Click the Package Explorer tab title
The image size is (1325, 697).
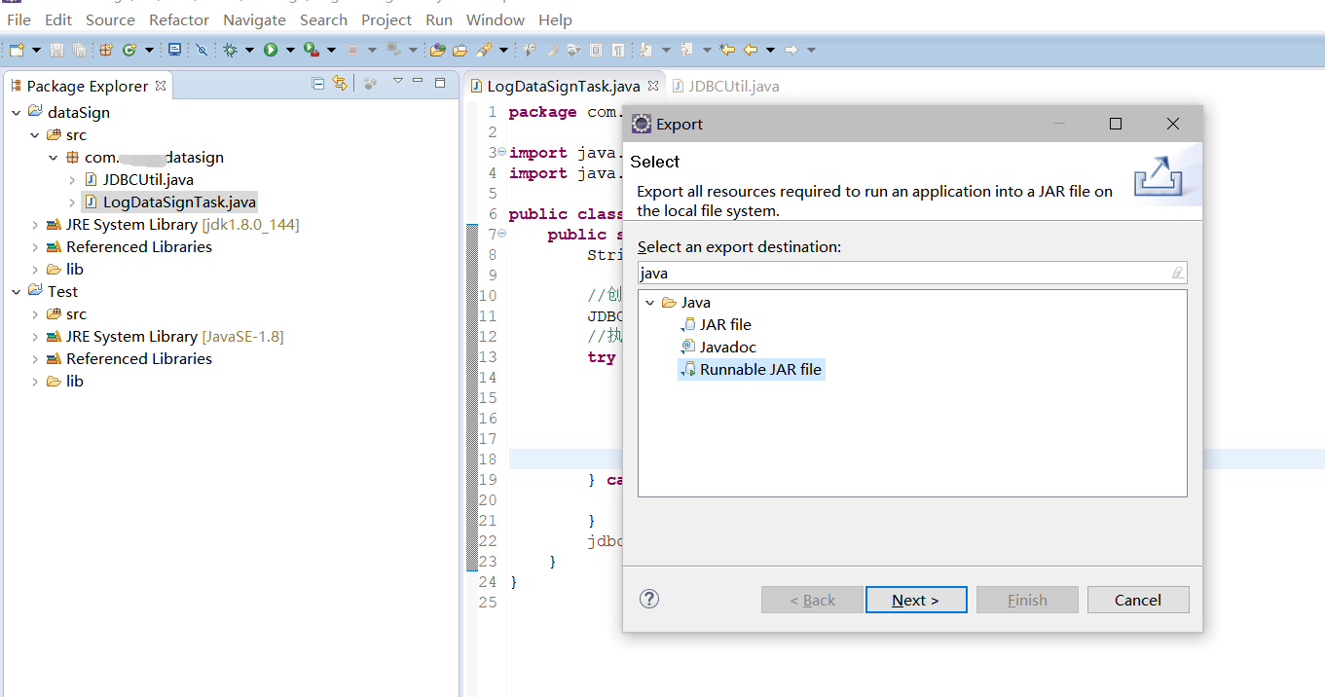[88, 86]
